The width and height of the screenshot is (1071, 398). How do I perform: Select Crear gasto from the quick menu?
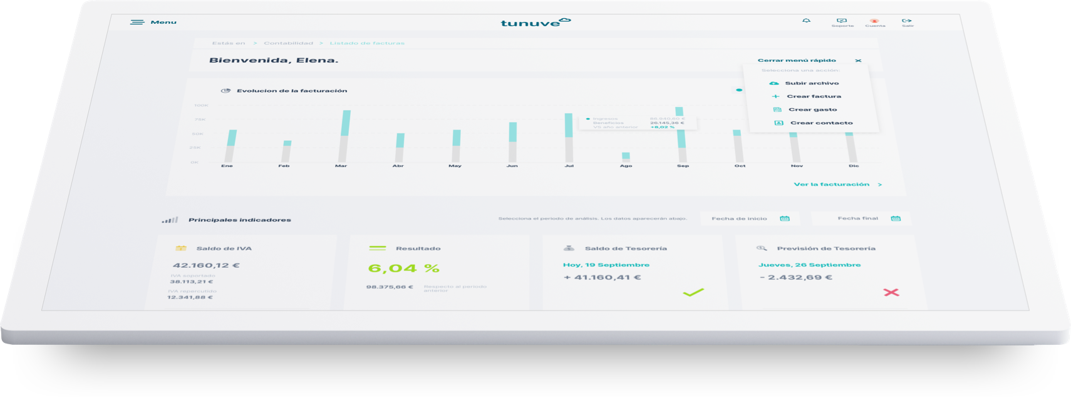point(812,110)
